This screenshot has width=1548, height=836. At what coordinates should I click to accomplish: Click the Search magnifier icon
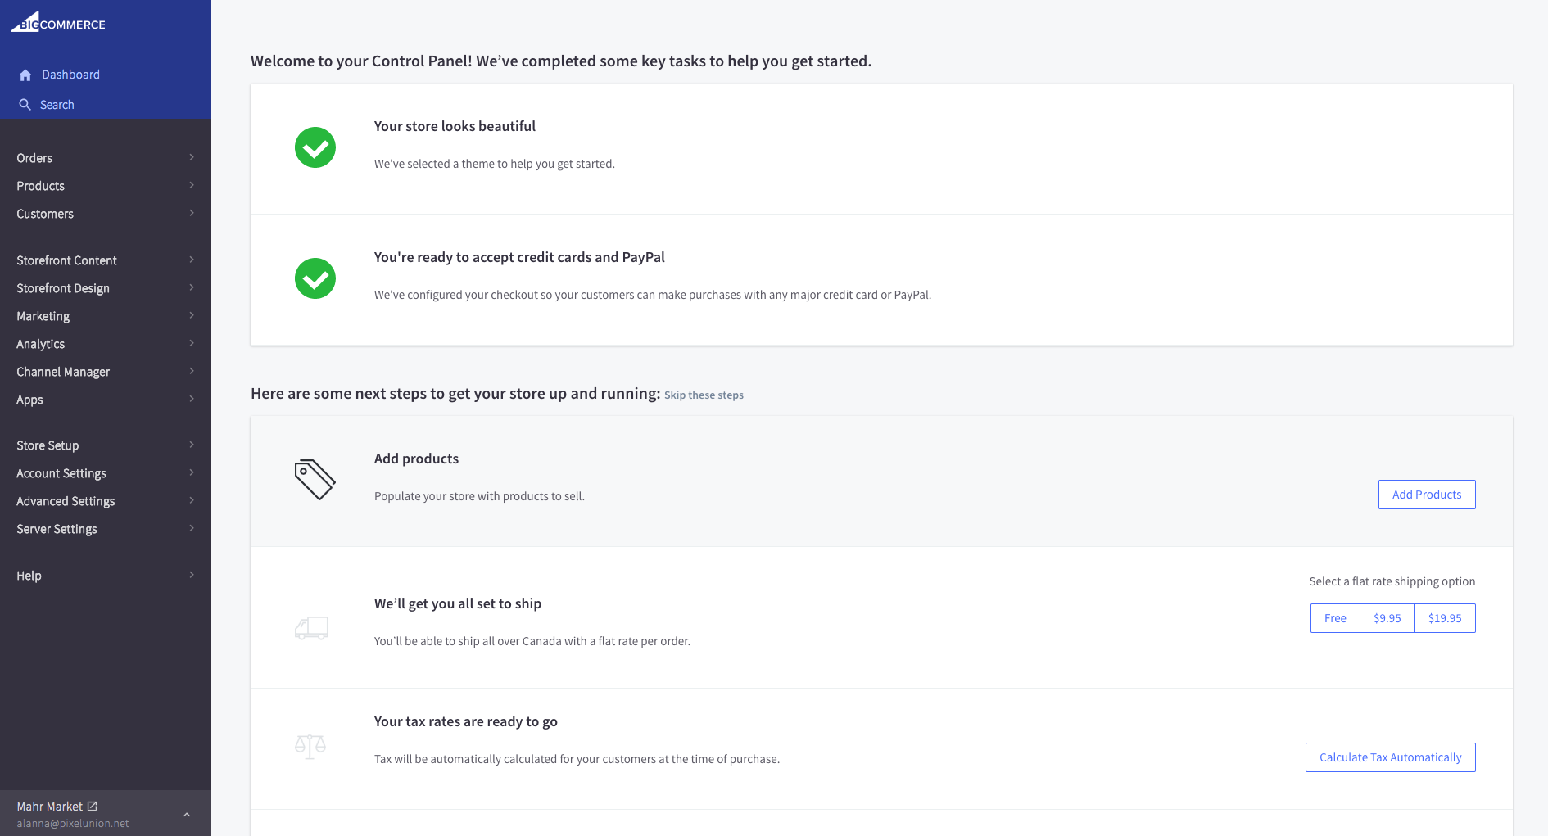[25, 105]
